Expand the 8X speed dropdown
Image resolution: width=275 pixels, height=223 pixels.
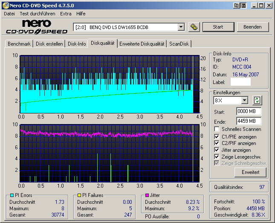244,100
